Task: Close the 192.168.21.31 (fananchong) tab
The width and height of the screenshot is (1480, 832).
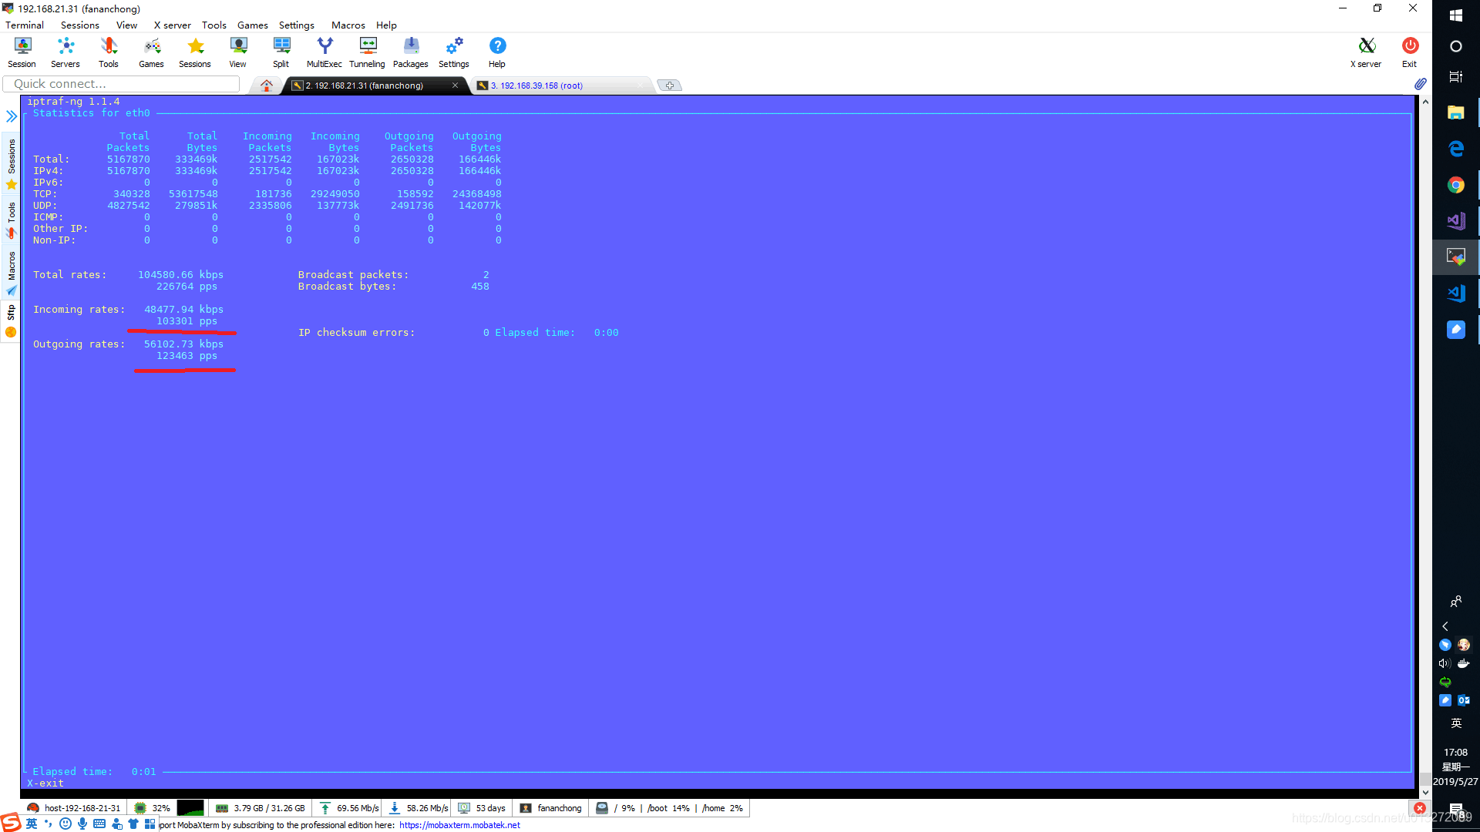Action: click(455, 86)
